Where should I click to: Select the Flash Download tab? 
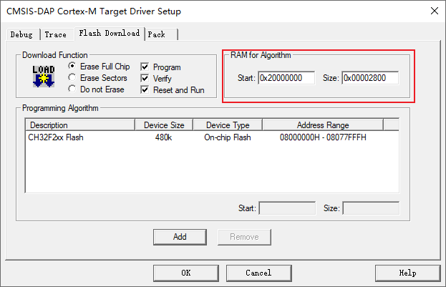[109, 34]
